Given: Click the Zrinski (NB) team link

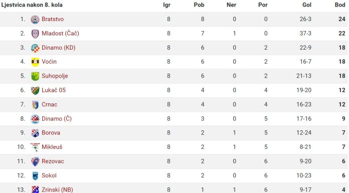Looking at the screenshot, I should 58,189.
